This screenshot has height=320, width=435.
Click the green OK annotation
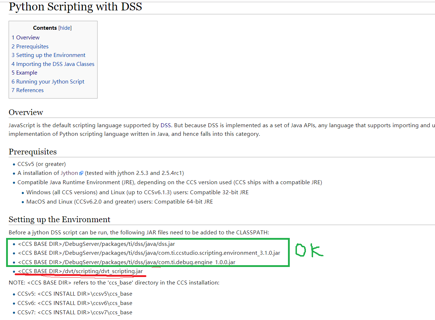pos(309,250)
